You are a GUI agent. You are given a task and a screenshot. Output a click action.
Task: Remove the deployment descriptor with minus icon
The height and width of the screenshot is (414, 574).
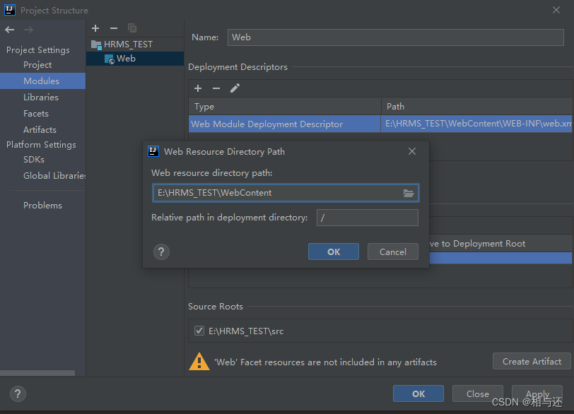coord(216,88)
